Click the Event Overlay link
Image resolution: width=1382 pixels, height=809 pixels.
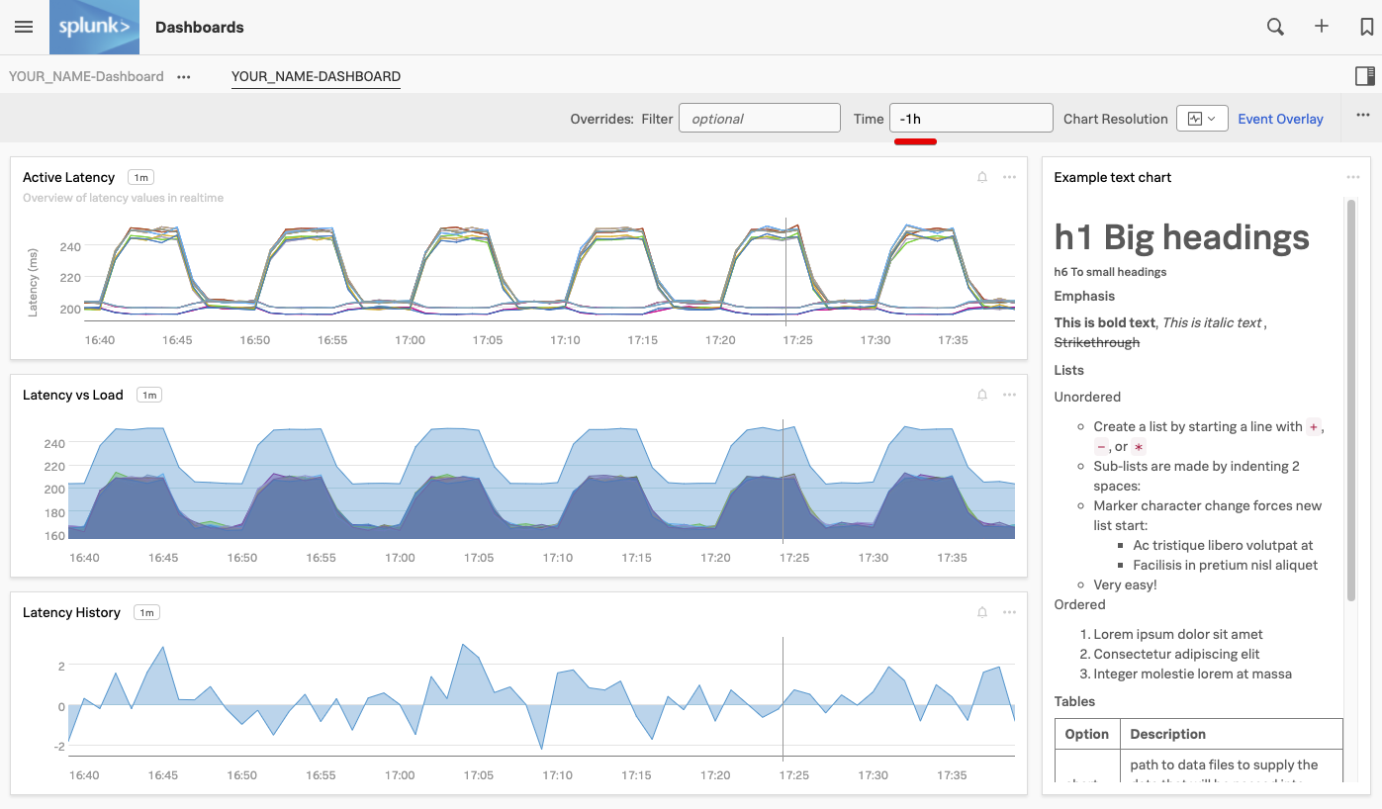click(1280, 119)
